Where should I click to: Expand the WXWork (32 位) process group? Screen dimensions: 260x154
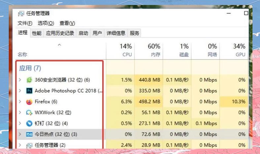tap(20, 112)
